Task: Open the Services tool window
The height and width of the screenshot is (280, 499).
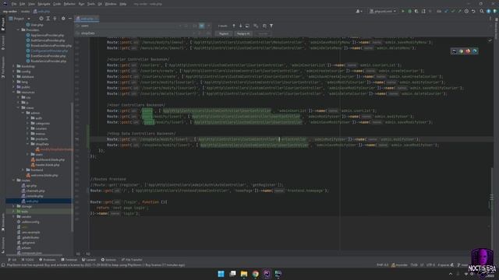Action: 108,260
